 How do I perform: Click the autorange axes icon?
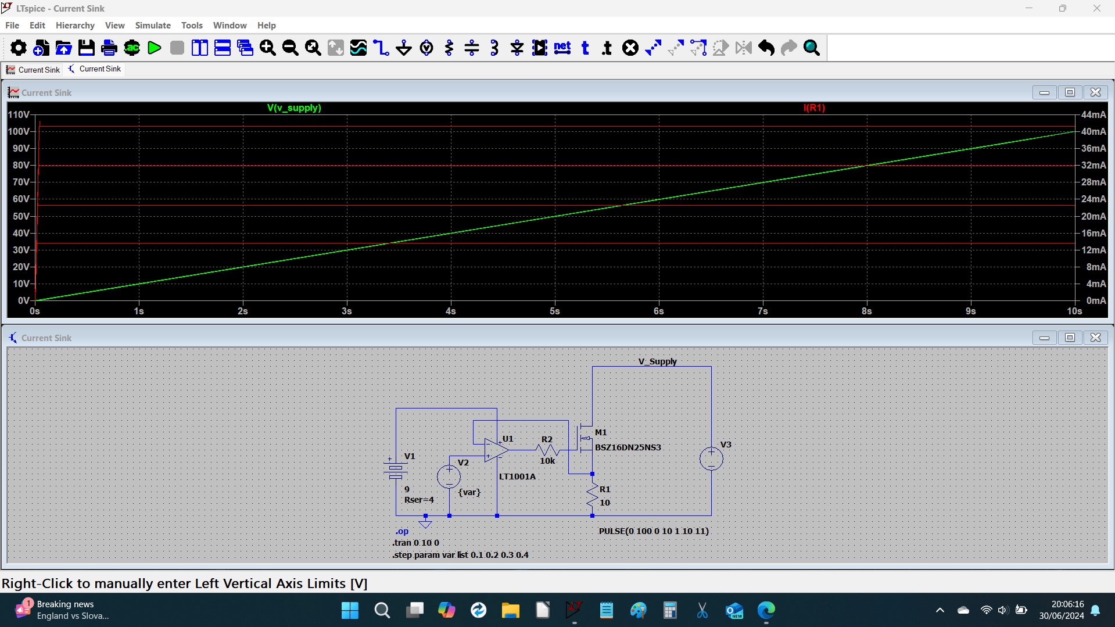(x=336, y=48)
